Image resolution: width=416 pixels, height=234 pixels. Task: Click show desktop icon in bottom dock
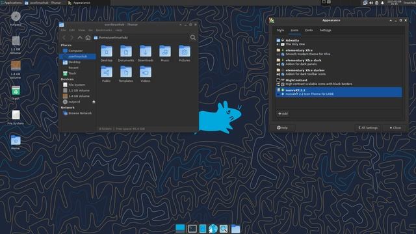180,228
